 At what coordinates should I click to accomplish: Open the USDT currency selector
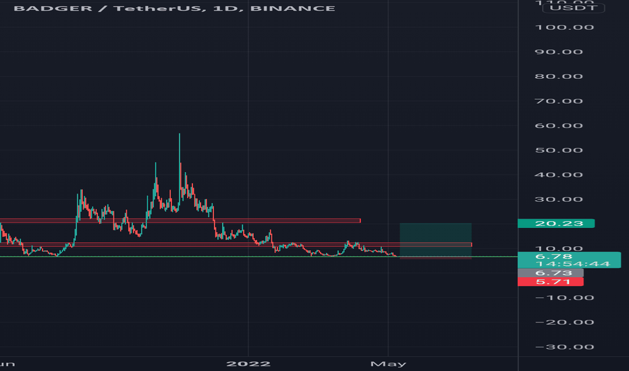(x=573, y=7)
